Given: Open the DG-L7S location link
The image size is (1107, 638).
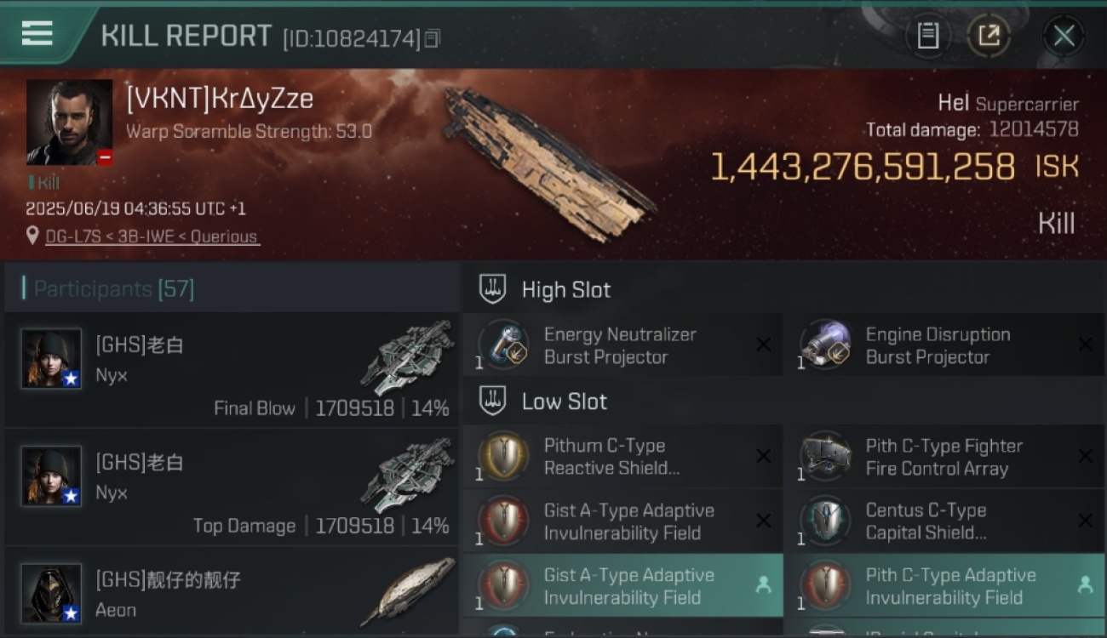Looking at the screenshot, I should 152,236.
